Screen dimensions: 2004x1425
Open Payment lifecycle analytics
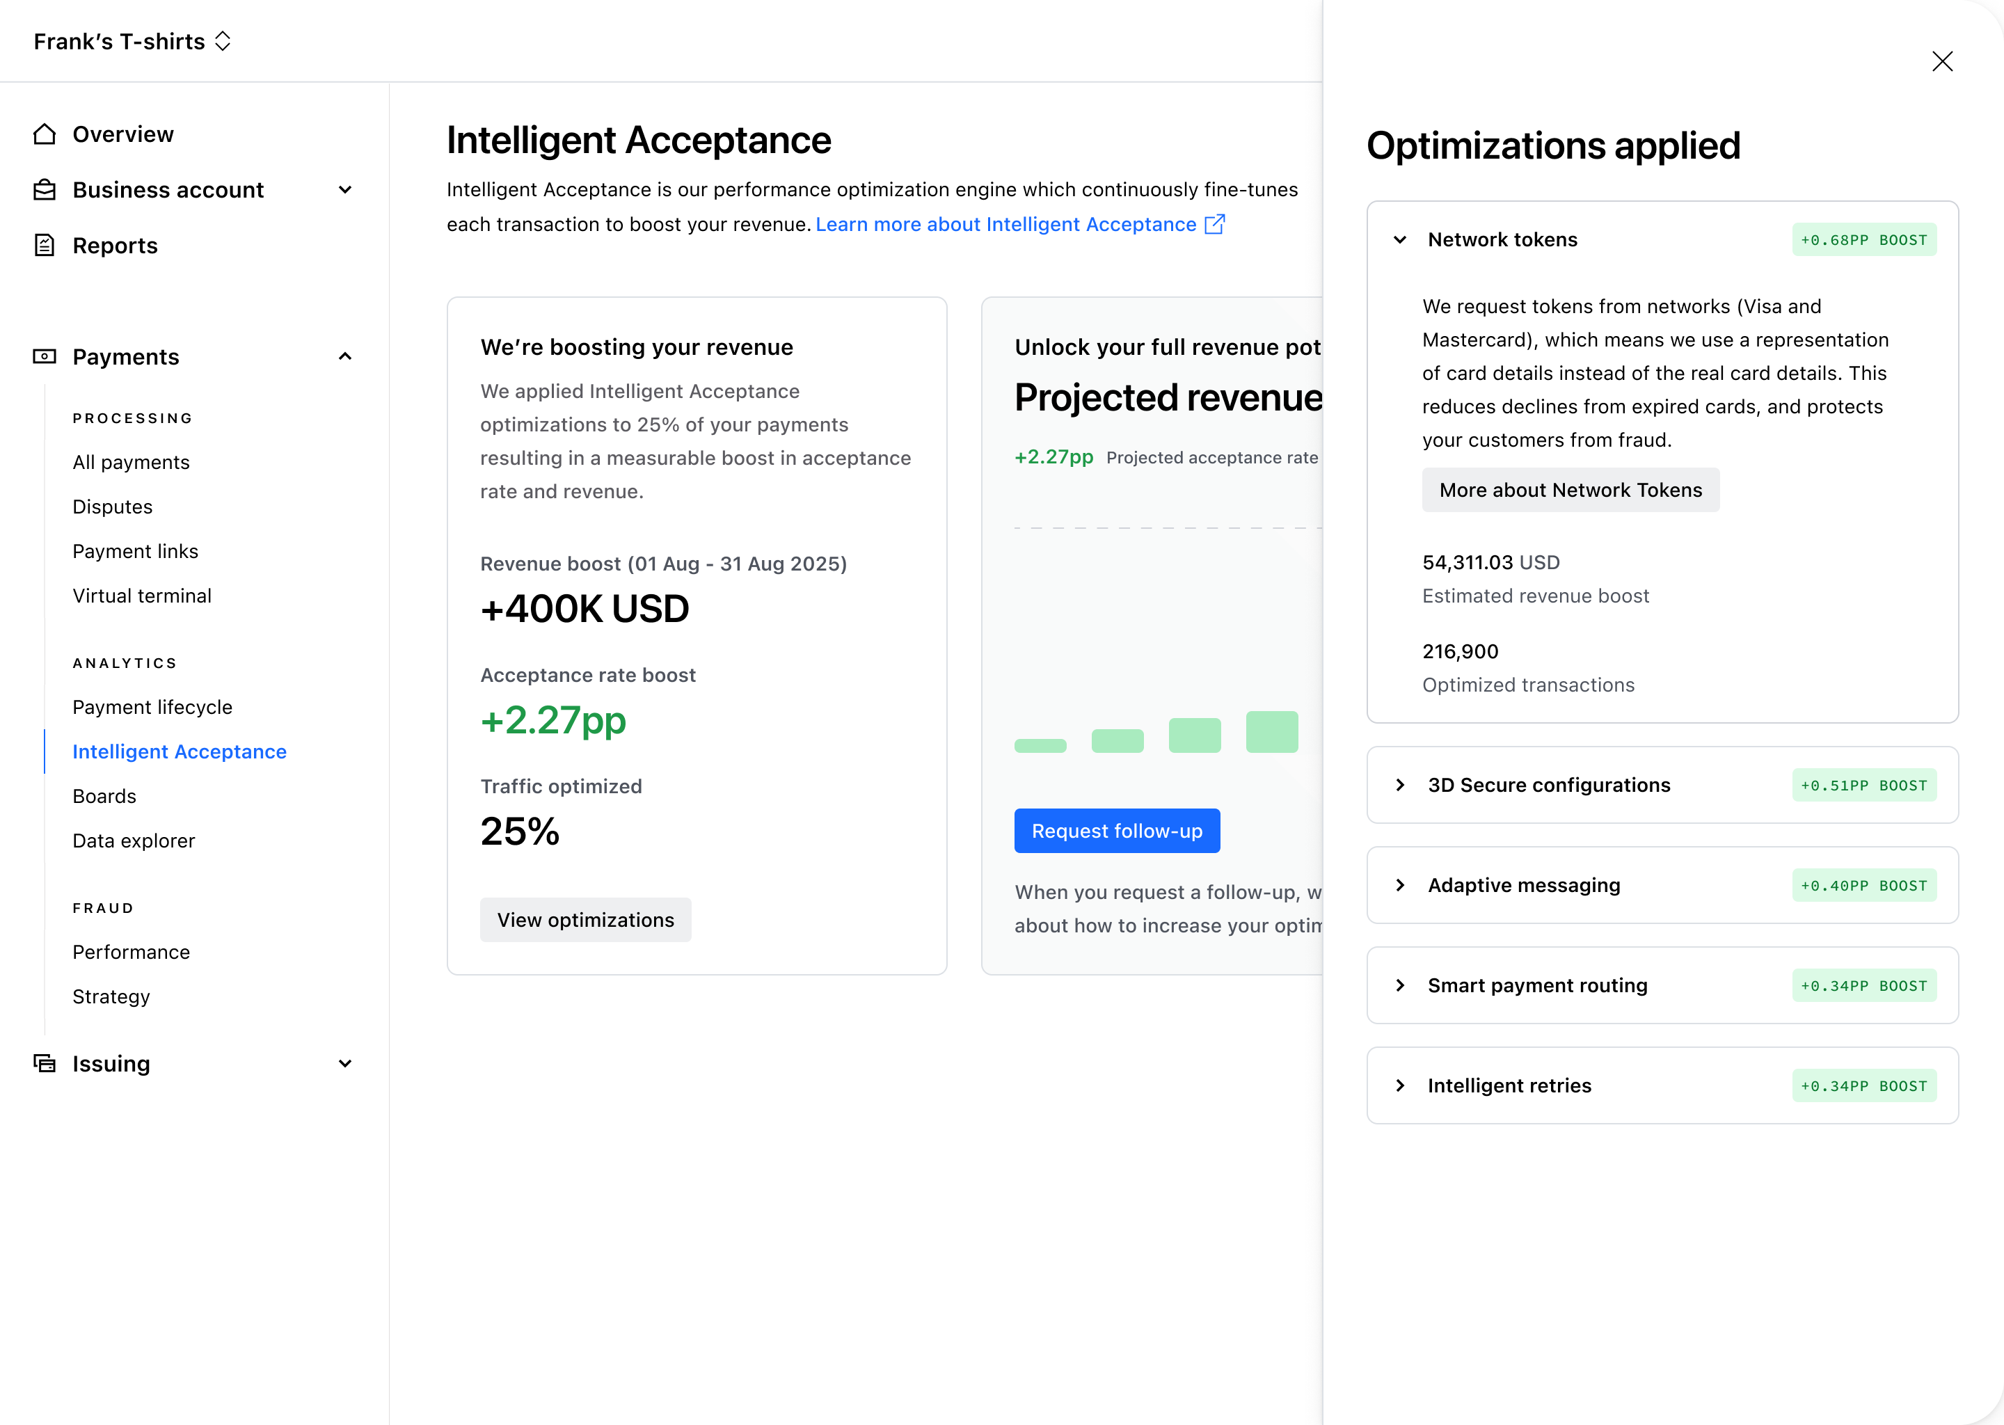152,707
